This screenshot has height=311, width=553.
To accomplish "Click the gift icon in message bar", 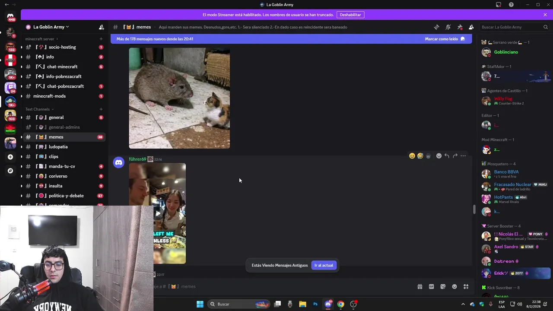I will [x=420, y=286].
